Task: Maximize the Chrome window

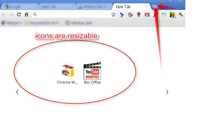Action: (x=170, y=1)
